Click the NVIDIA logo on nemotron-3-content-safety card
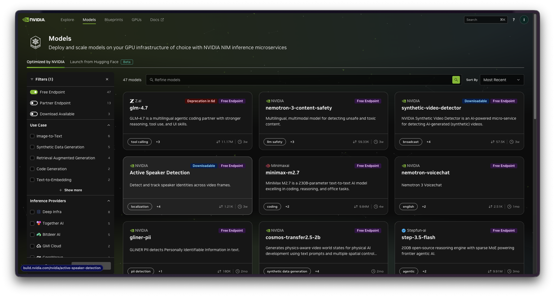Viewport: 555px width, 297px height. (x=268, y=101)
